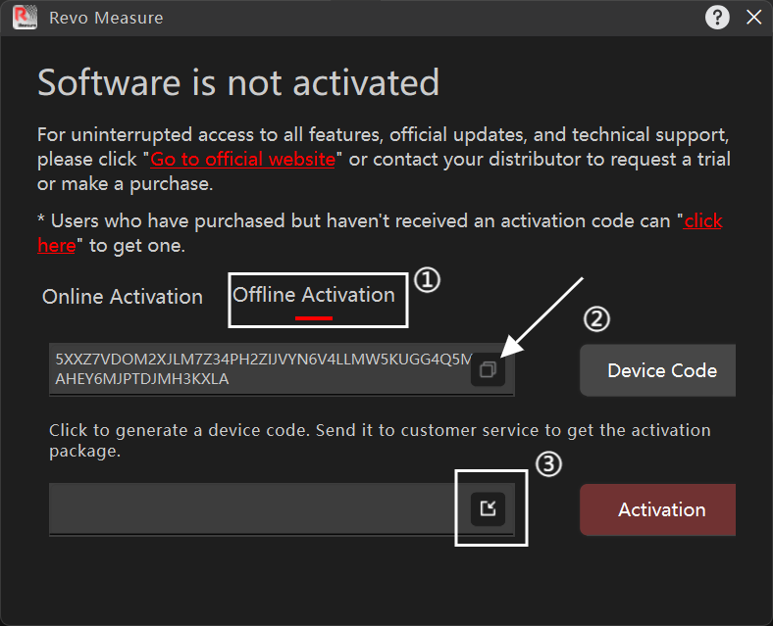773x626 pixels.
Task: Switch to the Online Activation tab
Action: point(123,297)
